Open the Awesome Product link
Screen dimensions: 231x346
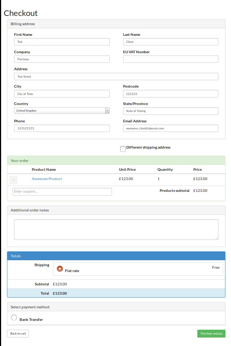(47, 179)
